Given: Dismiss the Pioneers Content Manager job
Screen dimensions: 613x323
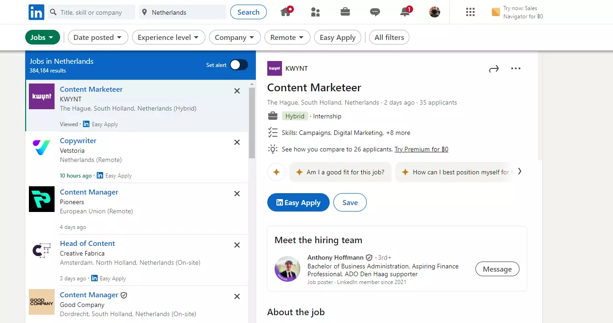Looking at the screenshot, I should [237, 194].
